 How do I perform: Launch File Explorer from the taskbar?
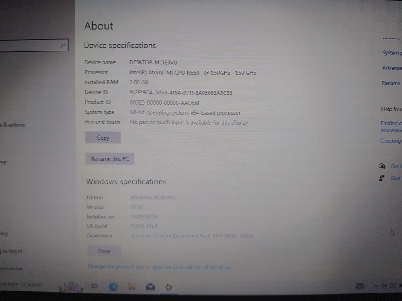pos(131,287)
